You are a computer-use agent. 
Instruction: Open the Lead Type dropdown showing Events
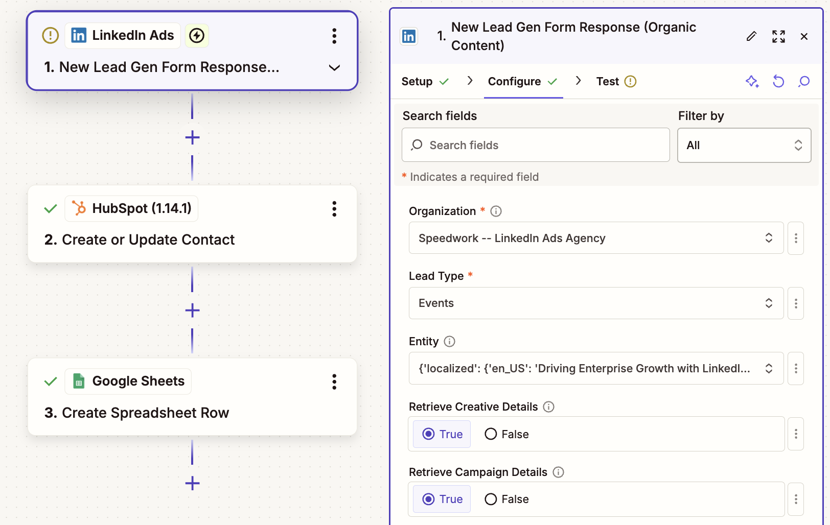596,303
